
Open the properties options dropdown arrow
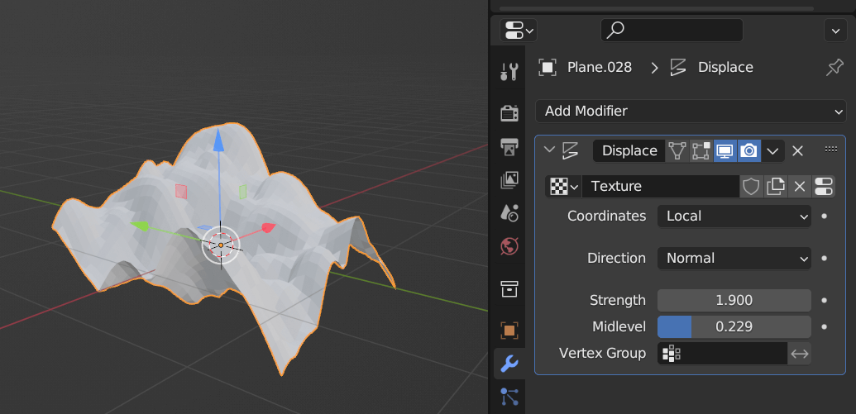point(835,31)
